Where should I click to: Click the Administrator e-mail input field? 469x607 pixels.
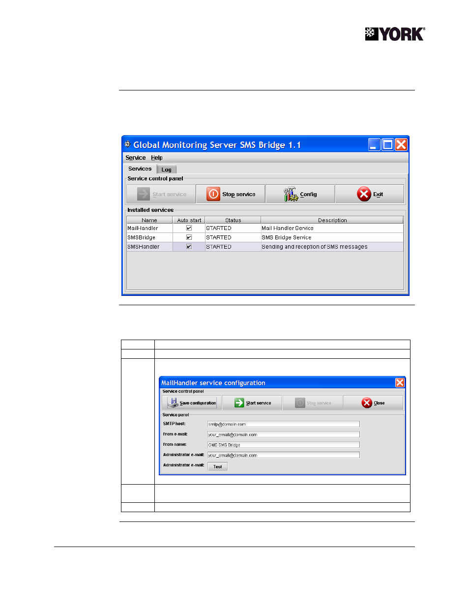284,455
